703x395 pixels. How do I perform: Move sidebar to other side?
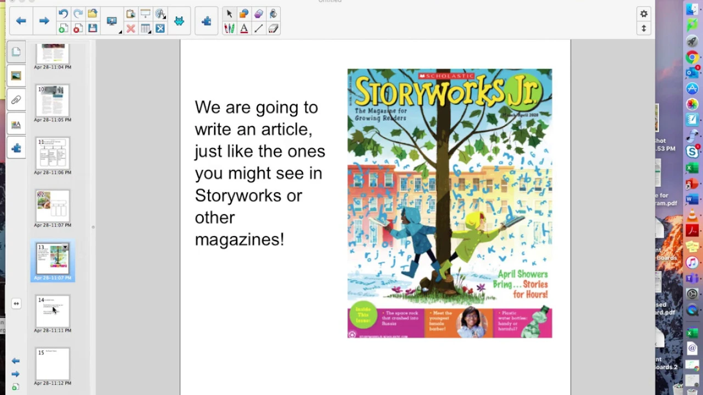coord(16,303)
